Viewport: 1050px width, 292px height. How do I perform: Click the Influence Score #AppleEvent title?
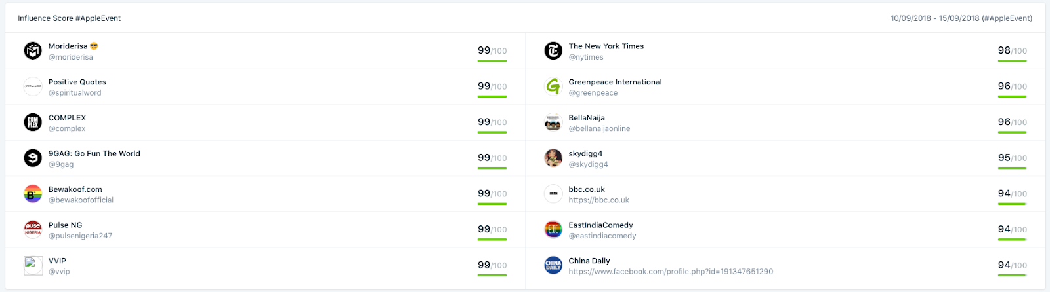[69, 18]
